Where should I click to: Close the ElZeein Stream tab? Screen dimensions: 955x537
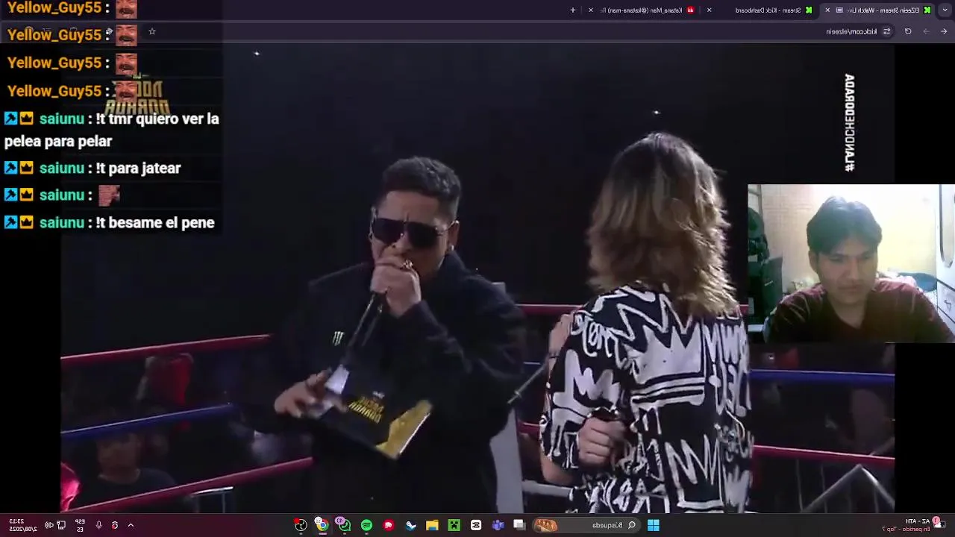tap(827, 10)
